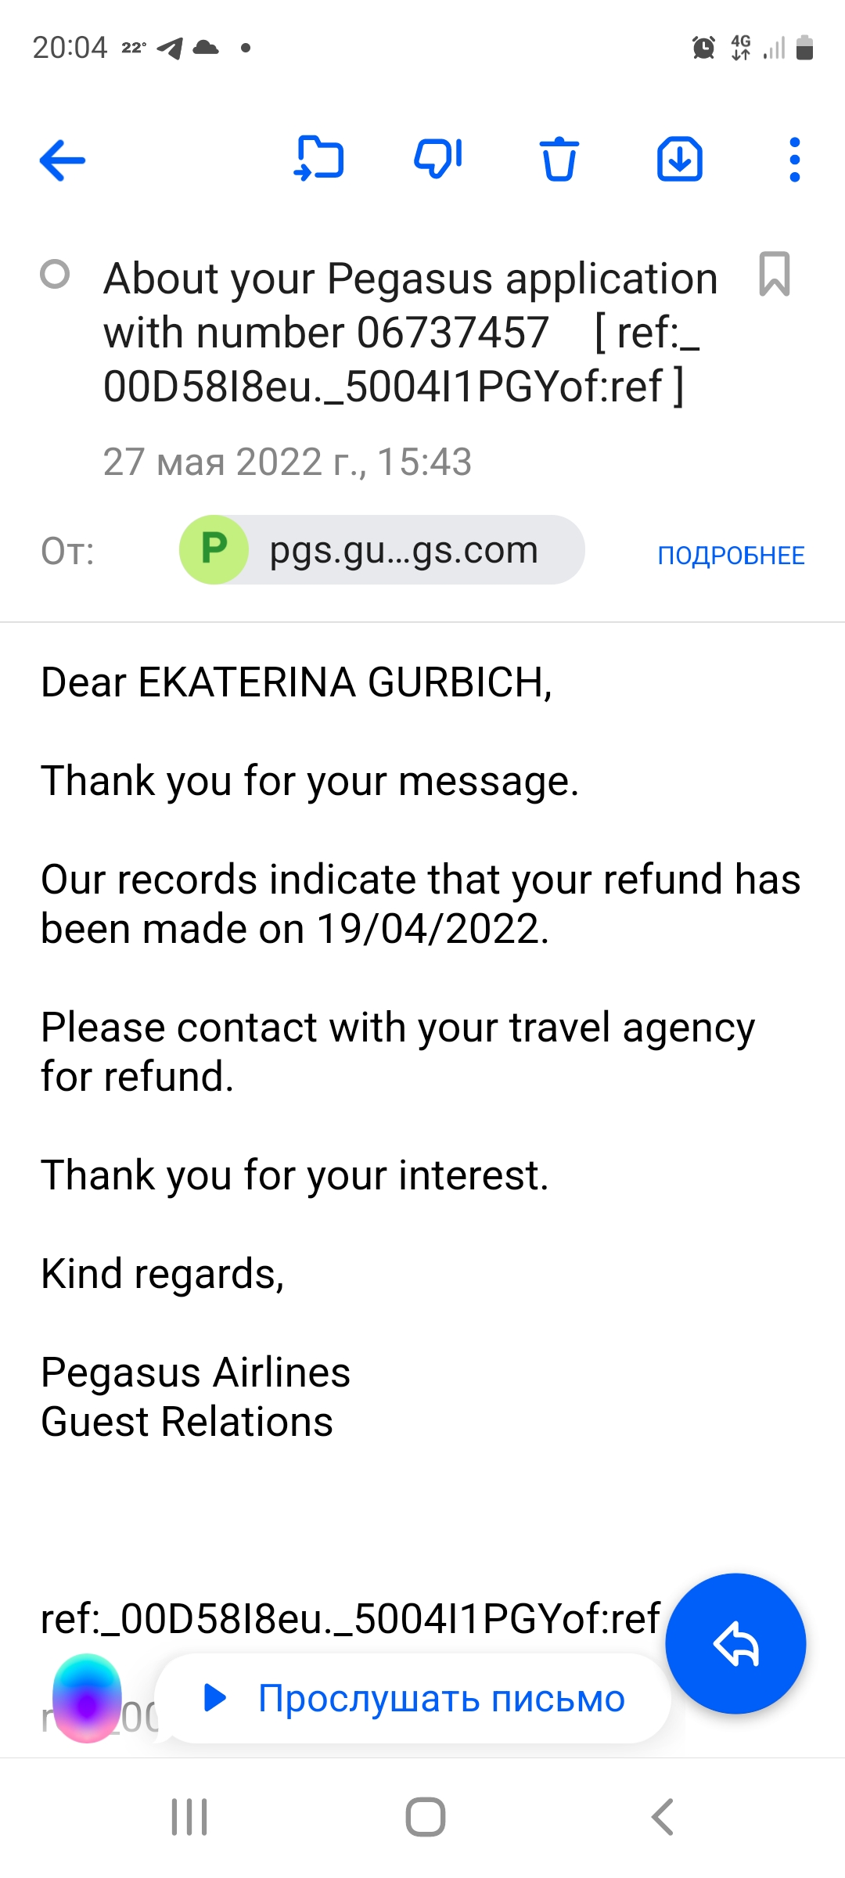Tap the pgs.gu...gs.com sender chip
This screenshot has height=1878, width=845.
click(382, 549)
